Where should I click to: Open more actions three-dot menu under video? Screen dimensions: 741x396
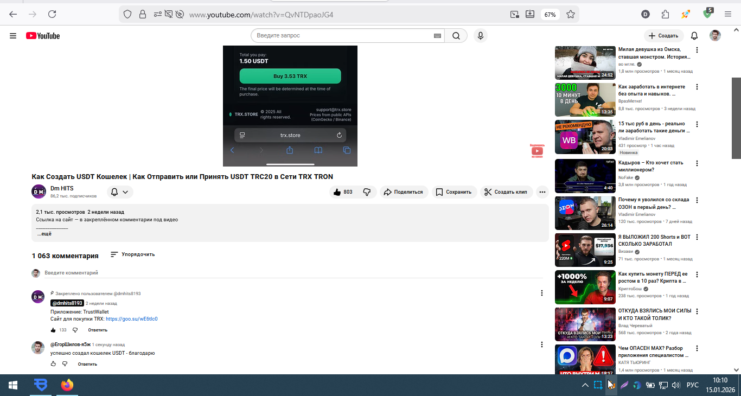click(x=542, y=192)
